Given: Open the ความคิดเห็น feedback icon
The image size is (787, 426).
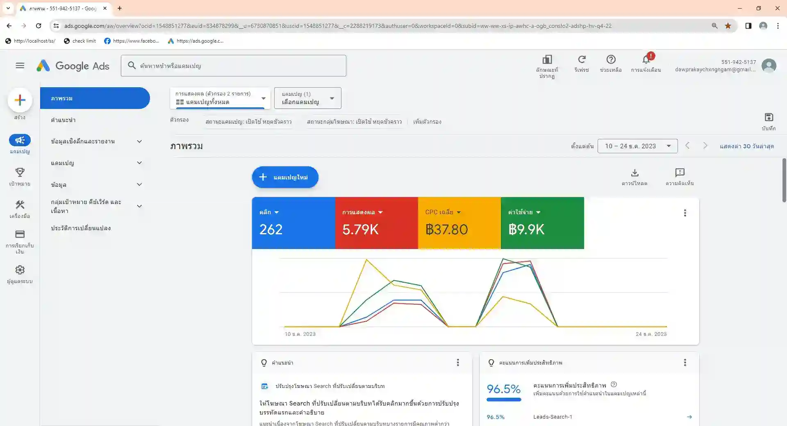Looking at the screenshot, I should click(680, 173).
